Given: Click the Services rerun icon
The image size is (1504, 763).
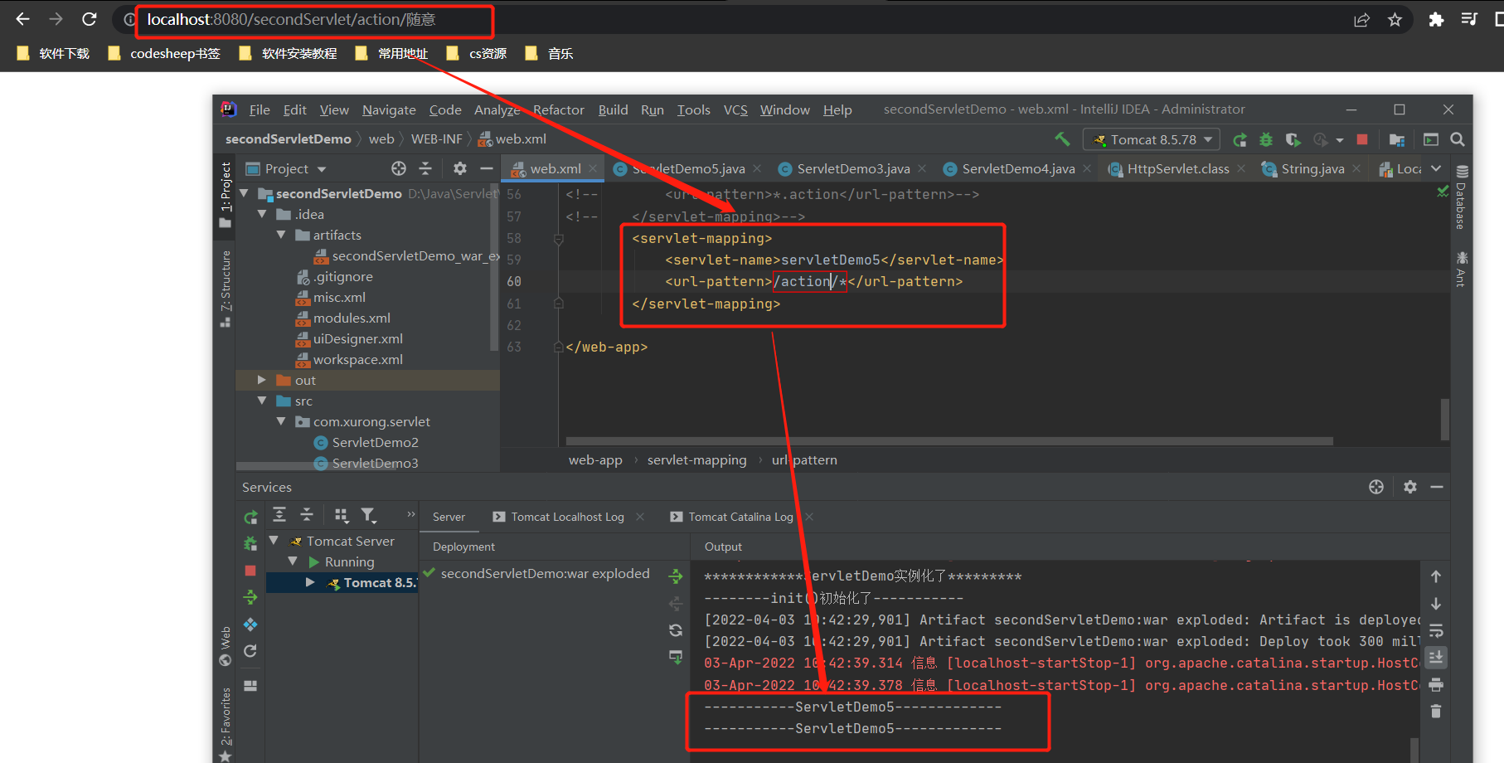Looking at the screenshot, I should (250, 517).
